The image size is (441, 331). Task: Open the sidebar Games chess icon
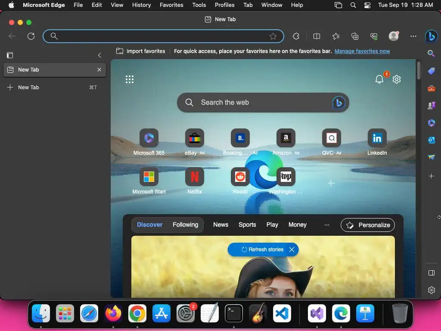point(431,106)
